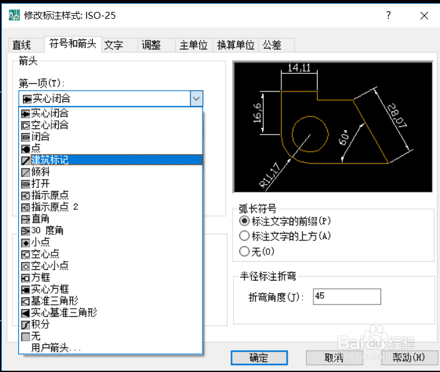Choose the 空心点 blank dot icon
The image size is (440, 372).
coord(26,254)
